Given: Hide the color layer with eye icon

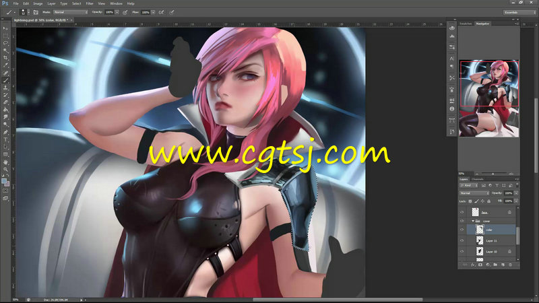Looking at the screenshot, I should point(463,229).
